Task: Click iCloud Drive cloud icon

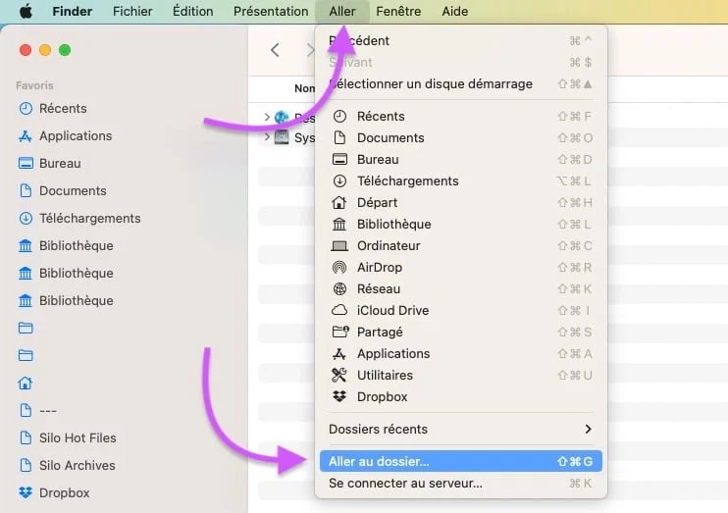Action: click(339, 310)
